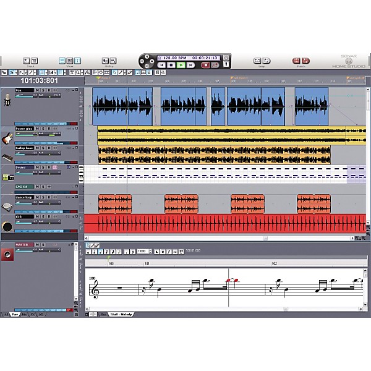
Task: Click first Utility icon
Action: [105, 61]
